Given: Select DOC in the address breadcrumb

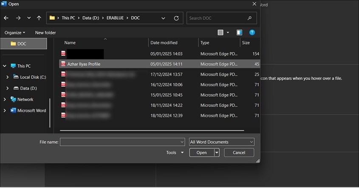Looking at the screenshot, I should (135, 18).
